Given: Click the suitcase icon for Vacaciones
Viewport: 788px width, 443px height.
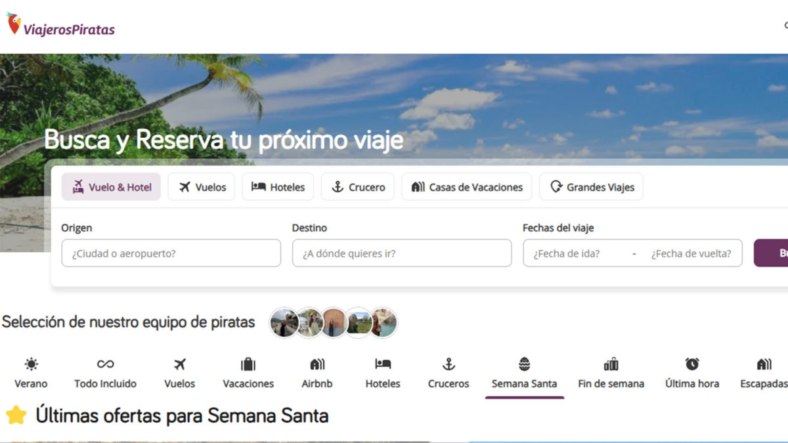Looking at the screenshot, I should click(248, 364).
